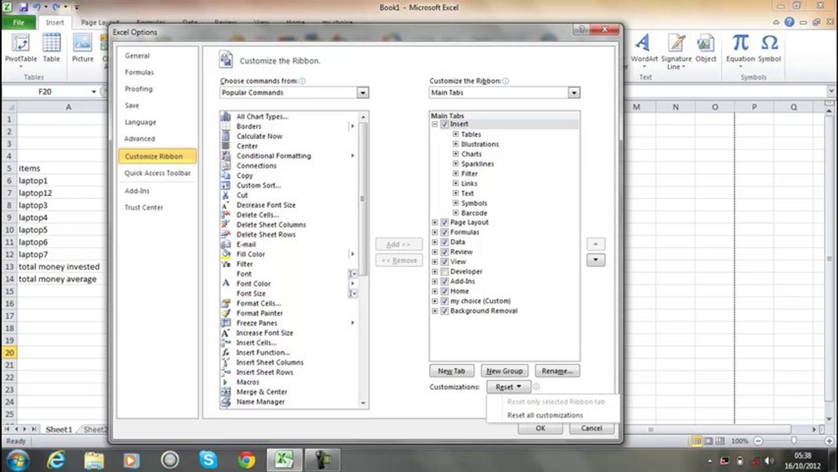Screen dimensions: 838x472
Task: Expand the Home tab tree node
Action: coord(435,292)
